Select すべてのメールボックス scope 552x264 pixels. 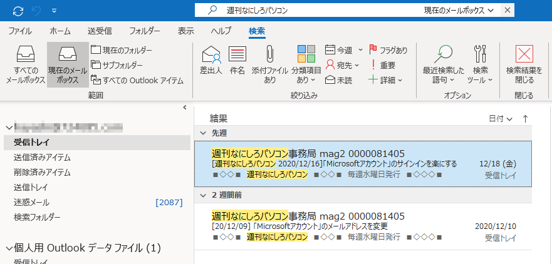coord(25,65)
